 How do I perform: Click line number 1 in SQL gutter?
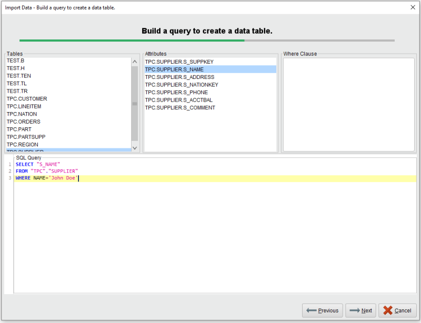(x=10, y=164)
